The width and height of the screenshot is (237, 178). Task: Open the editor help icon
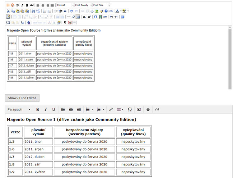106,11
